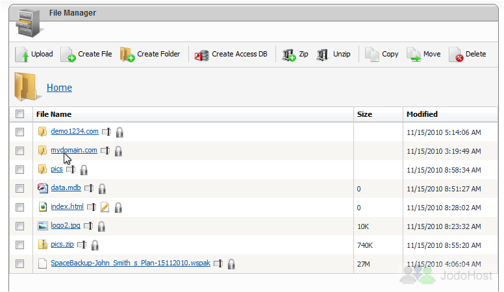Click the Upload toolbar icon
The height and width of the screenshot is (292, 504).
coord(21,55)
